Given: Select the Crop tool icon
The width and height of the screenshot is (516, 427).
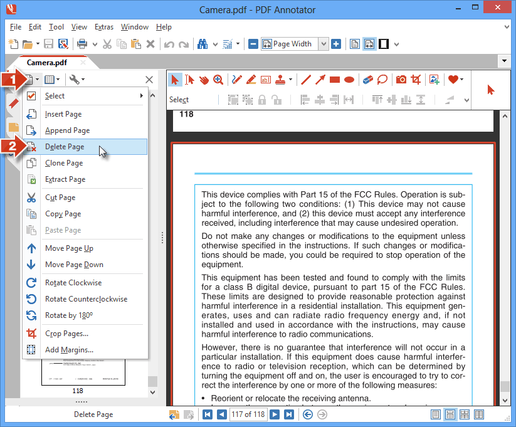Looking at the screenshot, I should coord(416,80).
